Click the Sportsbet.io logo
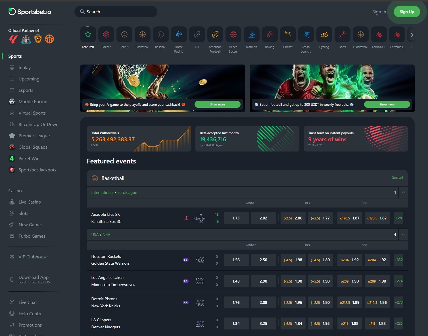 (x=30, y=12)
